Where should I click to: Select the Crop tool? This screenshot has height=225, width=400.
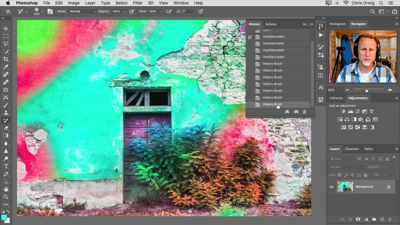point(6,59)
